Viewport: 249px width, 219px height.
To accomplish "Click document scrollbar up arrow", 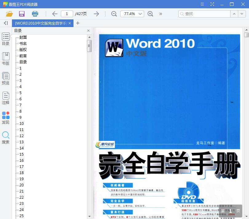I will (x=246, y=30).
